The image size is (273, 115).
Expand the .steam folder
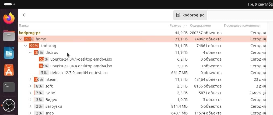30,79
